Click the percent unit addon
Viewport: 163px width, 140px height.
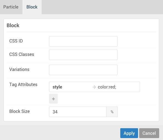[112, 112]
